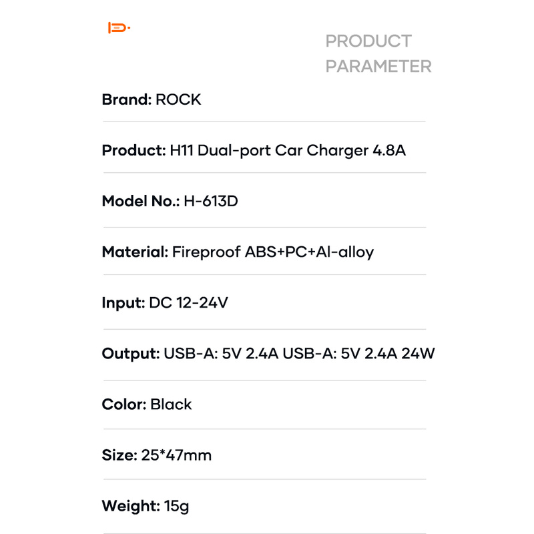Click the Model No. label
The image size is (534, 534).
coord(140,201)
